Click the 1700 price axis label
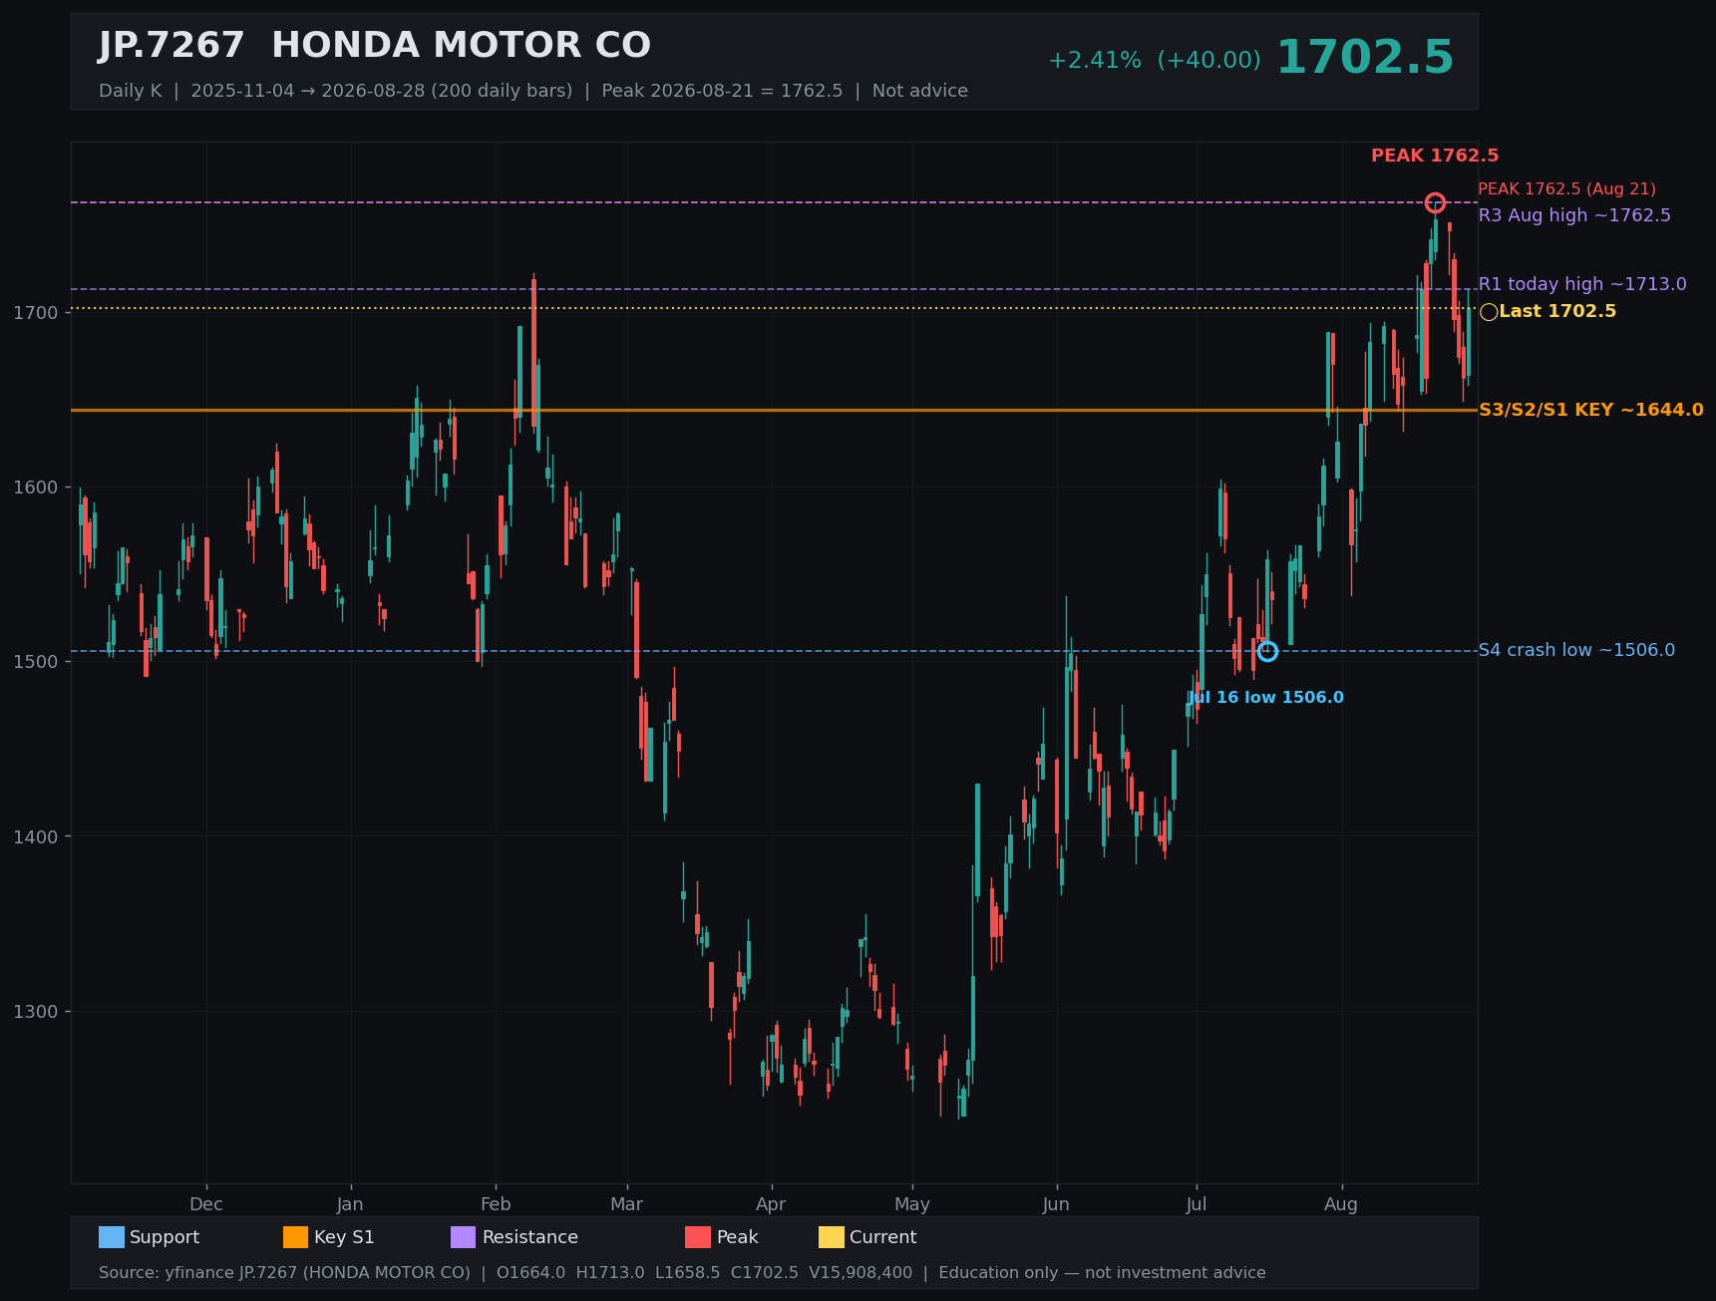The image size is (1716, 1301). coord(36,313)
